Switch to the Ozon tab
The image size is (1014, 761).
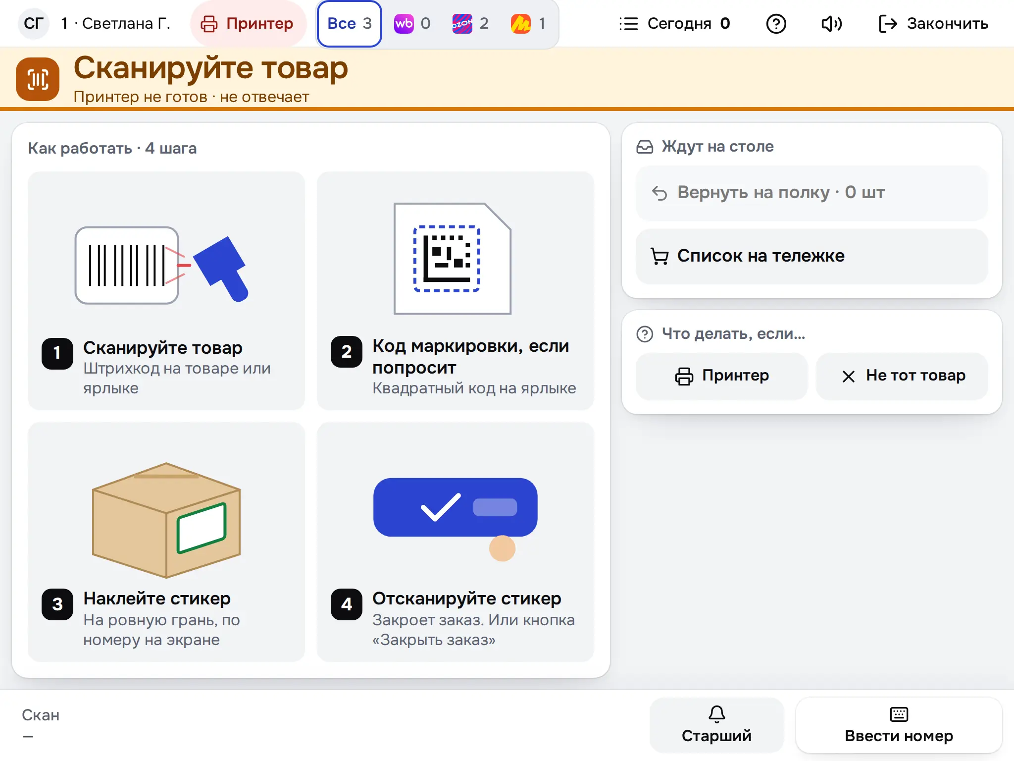[x=470, y=23]
